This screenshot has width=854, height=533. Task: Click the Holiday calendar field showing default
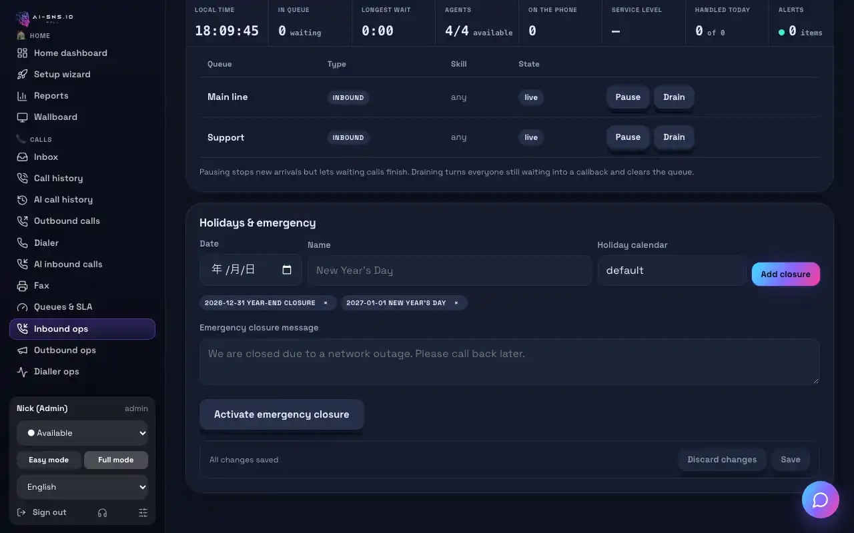(672, 270)
